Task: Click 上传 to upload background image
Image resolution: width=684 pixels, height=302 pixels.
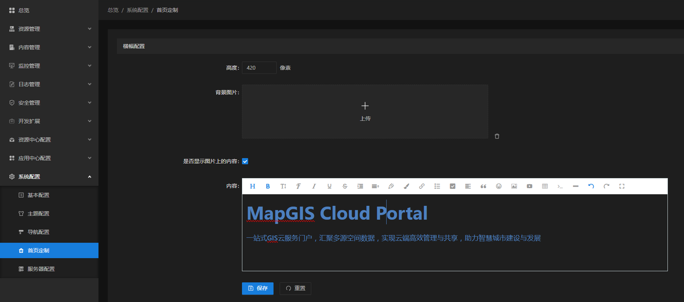Action: (365, 112)
